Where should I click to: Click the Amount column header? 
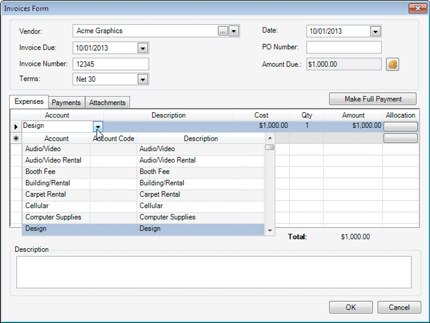[x=353, y=115]
